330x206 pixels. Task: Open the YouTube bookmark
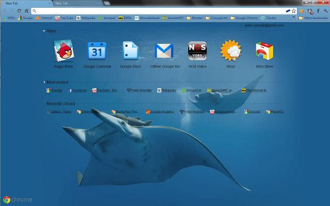pyautogui.click(x=64, y=18)
